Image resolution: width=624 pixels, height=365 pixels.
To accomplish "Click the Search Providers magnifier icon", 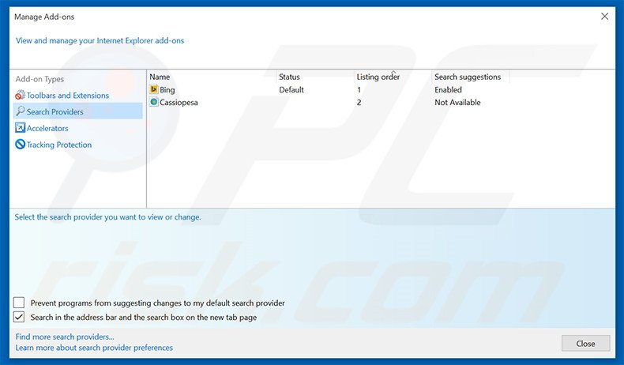I will click(20, 111).
